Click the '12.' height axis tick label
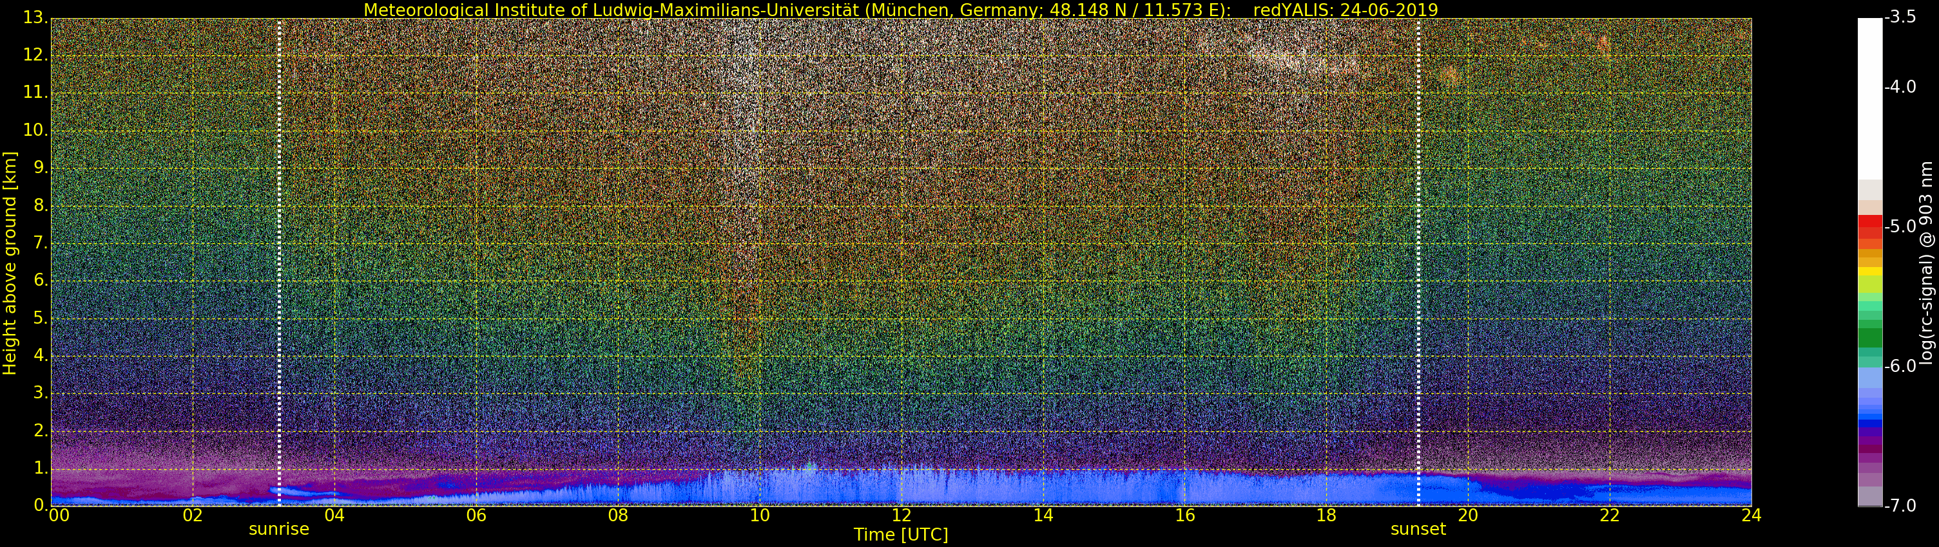The height and width of the screenshot is (547, 1939). tap(35, 55)
